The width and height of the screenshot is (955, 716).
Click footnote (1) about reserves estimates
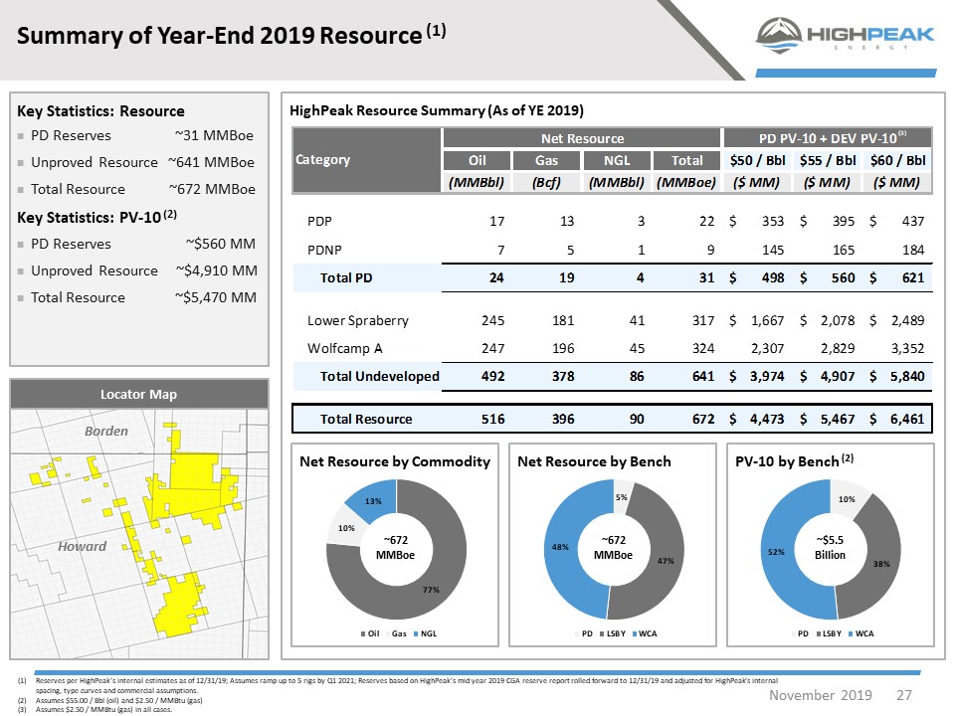398,685
